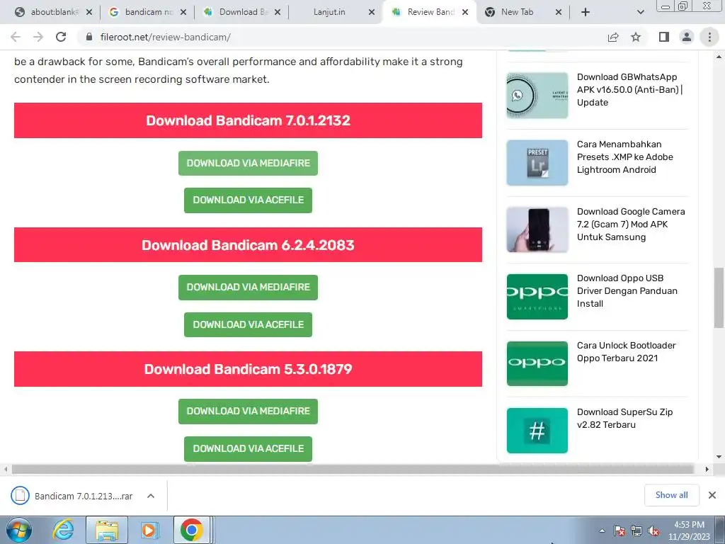
Task: Share this page icon in address bar
Action: [x=613, y=37]
